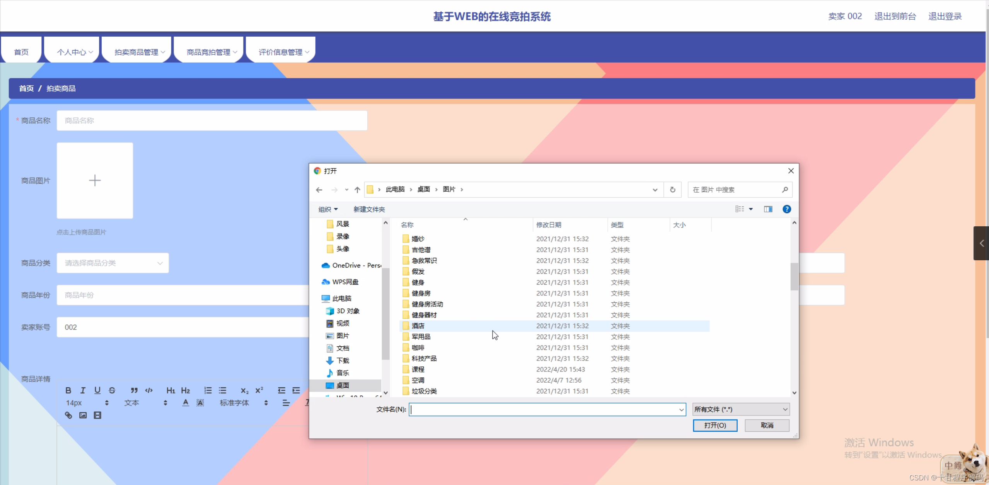Go up one folder level

357,190
